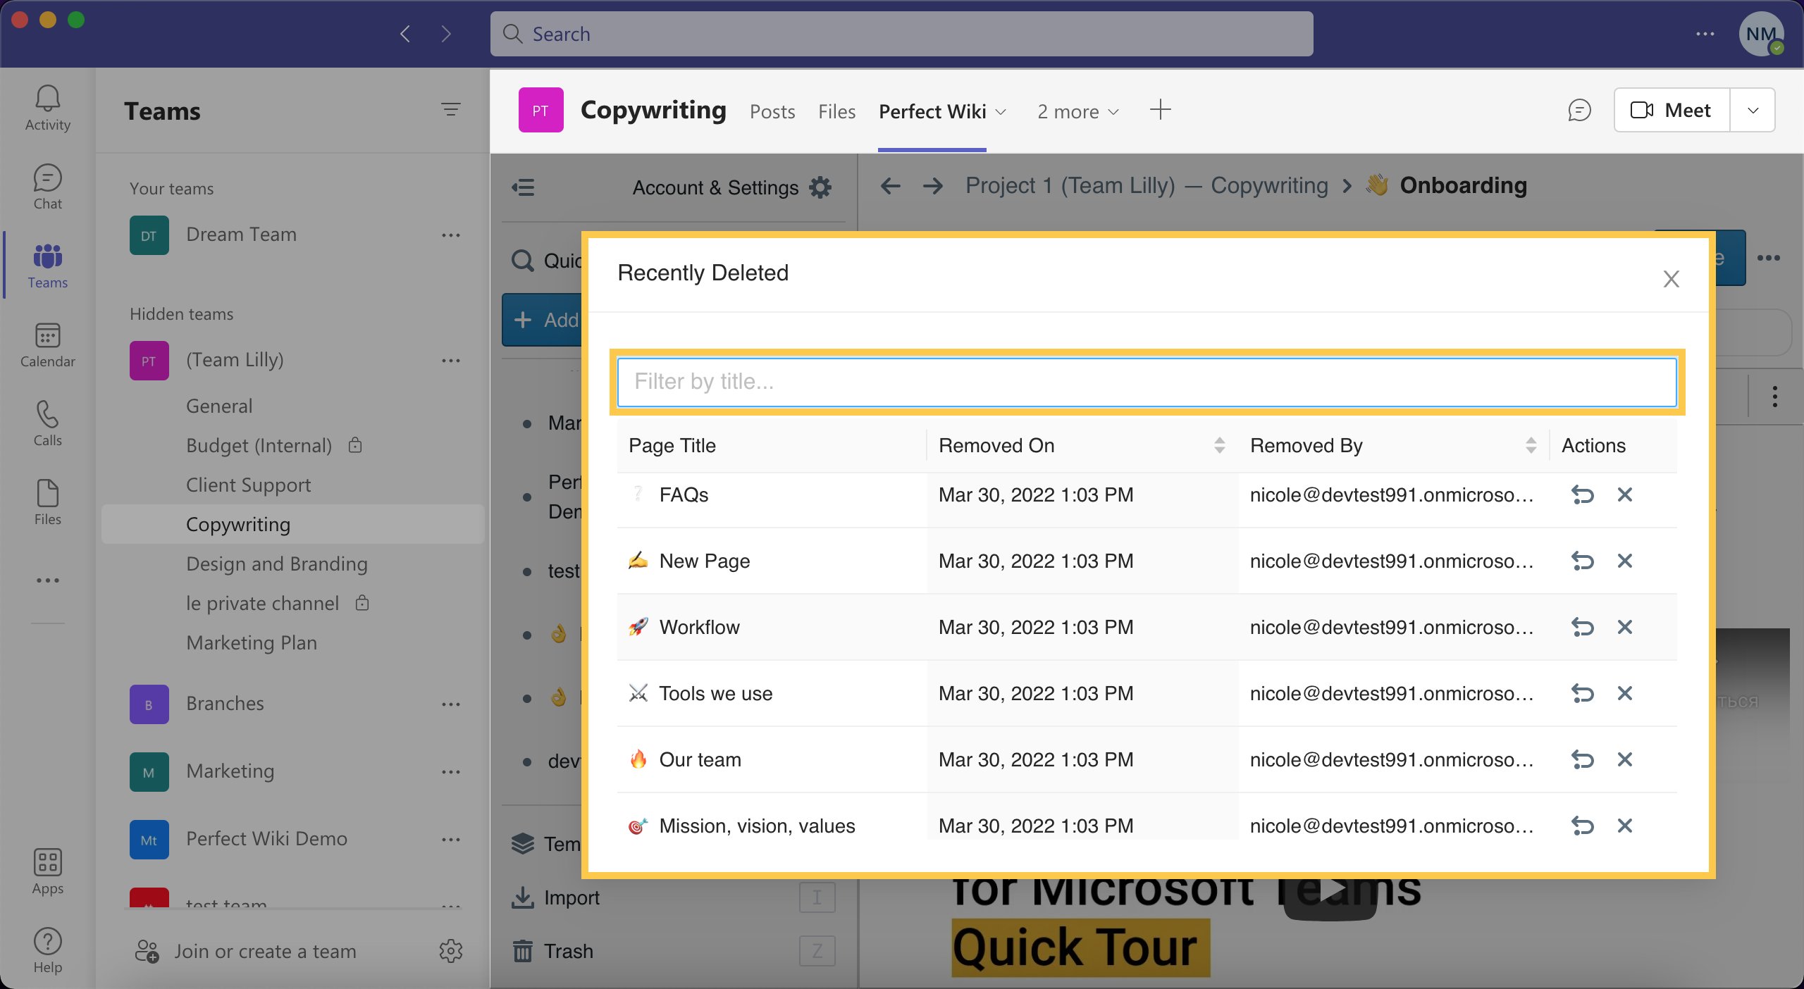The image size is (1804, 989).
Task: Open channel conversation chat icon
Action: coord(1579,111)
